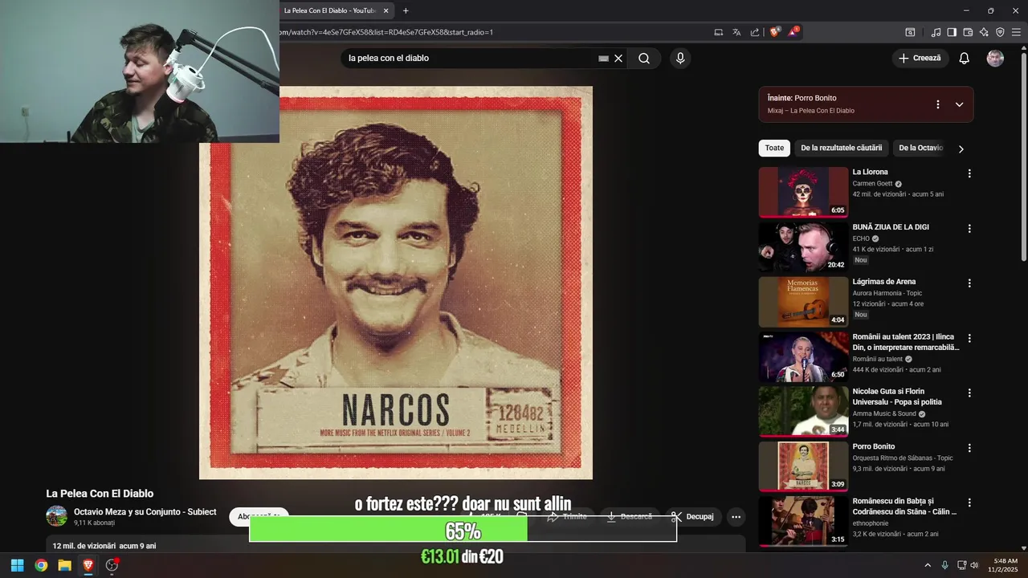Open the on-screen keyboard icon in search box
This screenshot has width=1028, height=578.
click(604, 59)
